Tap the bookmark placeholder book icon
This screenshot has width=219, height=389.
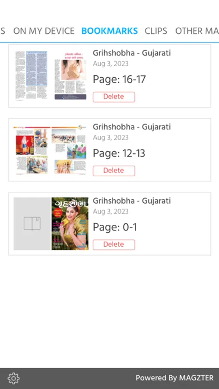(32, 223)
